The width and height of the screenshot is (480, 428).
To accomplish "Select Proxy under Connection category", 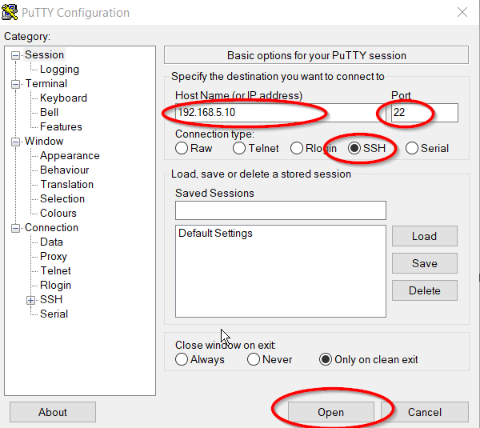I will coord(54,257).
